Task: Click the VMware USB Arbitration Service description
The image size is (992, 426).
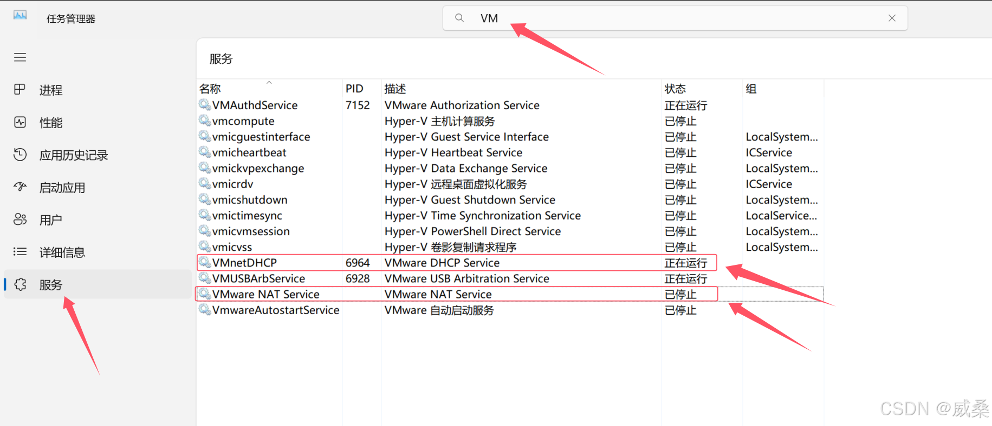Action: coord(467,278)
